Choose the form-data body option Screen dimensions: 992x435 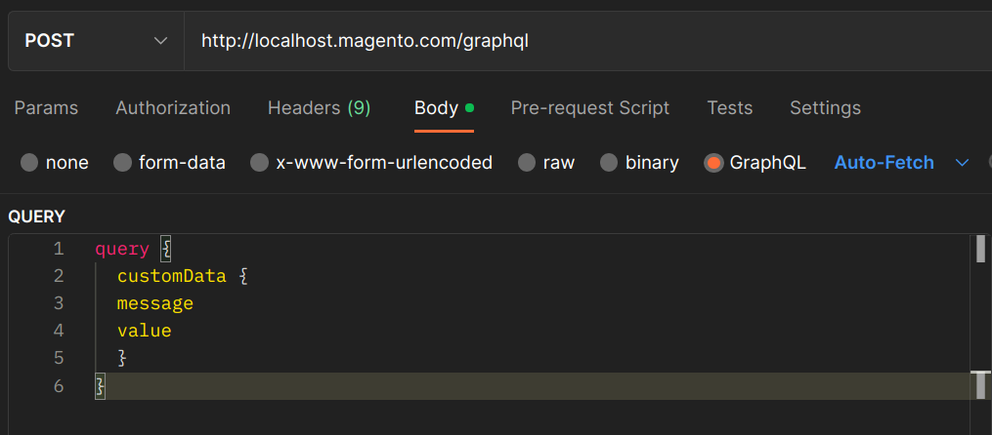[122, 163]
